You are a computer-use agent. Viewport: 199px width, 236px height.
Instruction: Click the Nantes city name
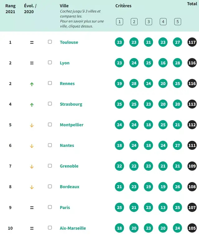pyautogui.click(x=67, y=146)
